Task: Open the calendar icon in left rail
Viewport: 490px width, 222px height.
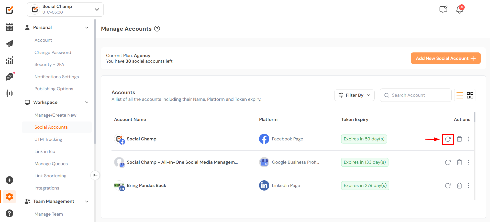Action: pos(9,27)
